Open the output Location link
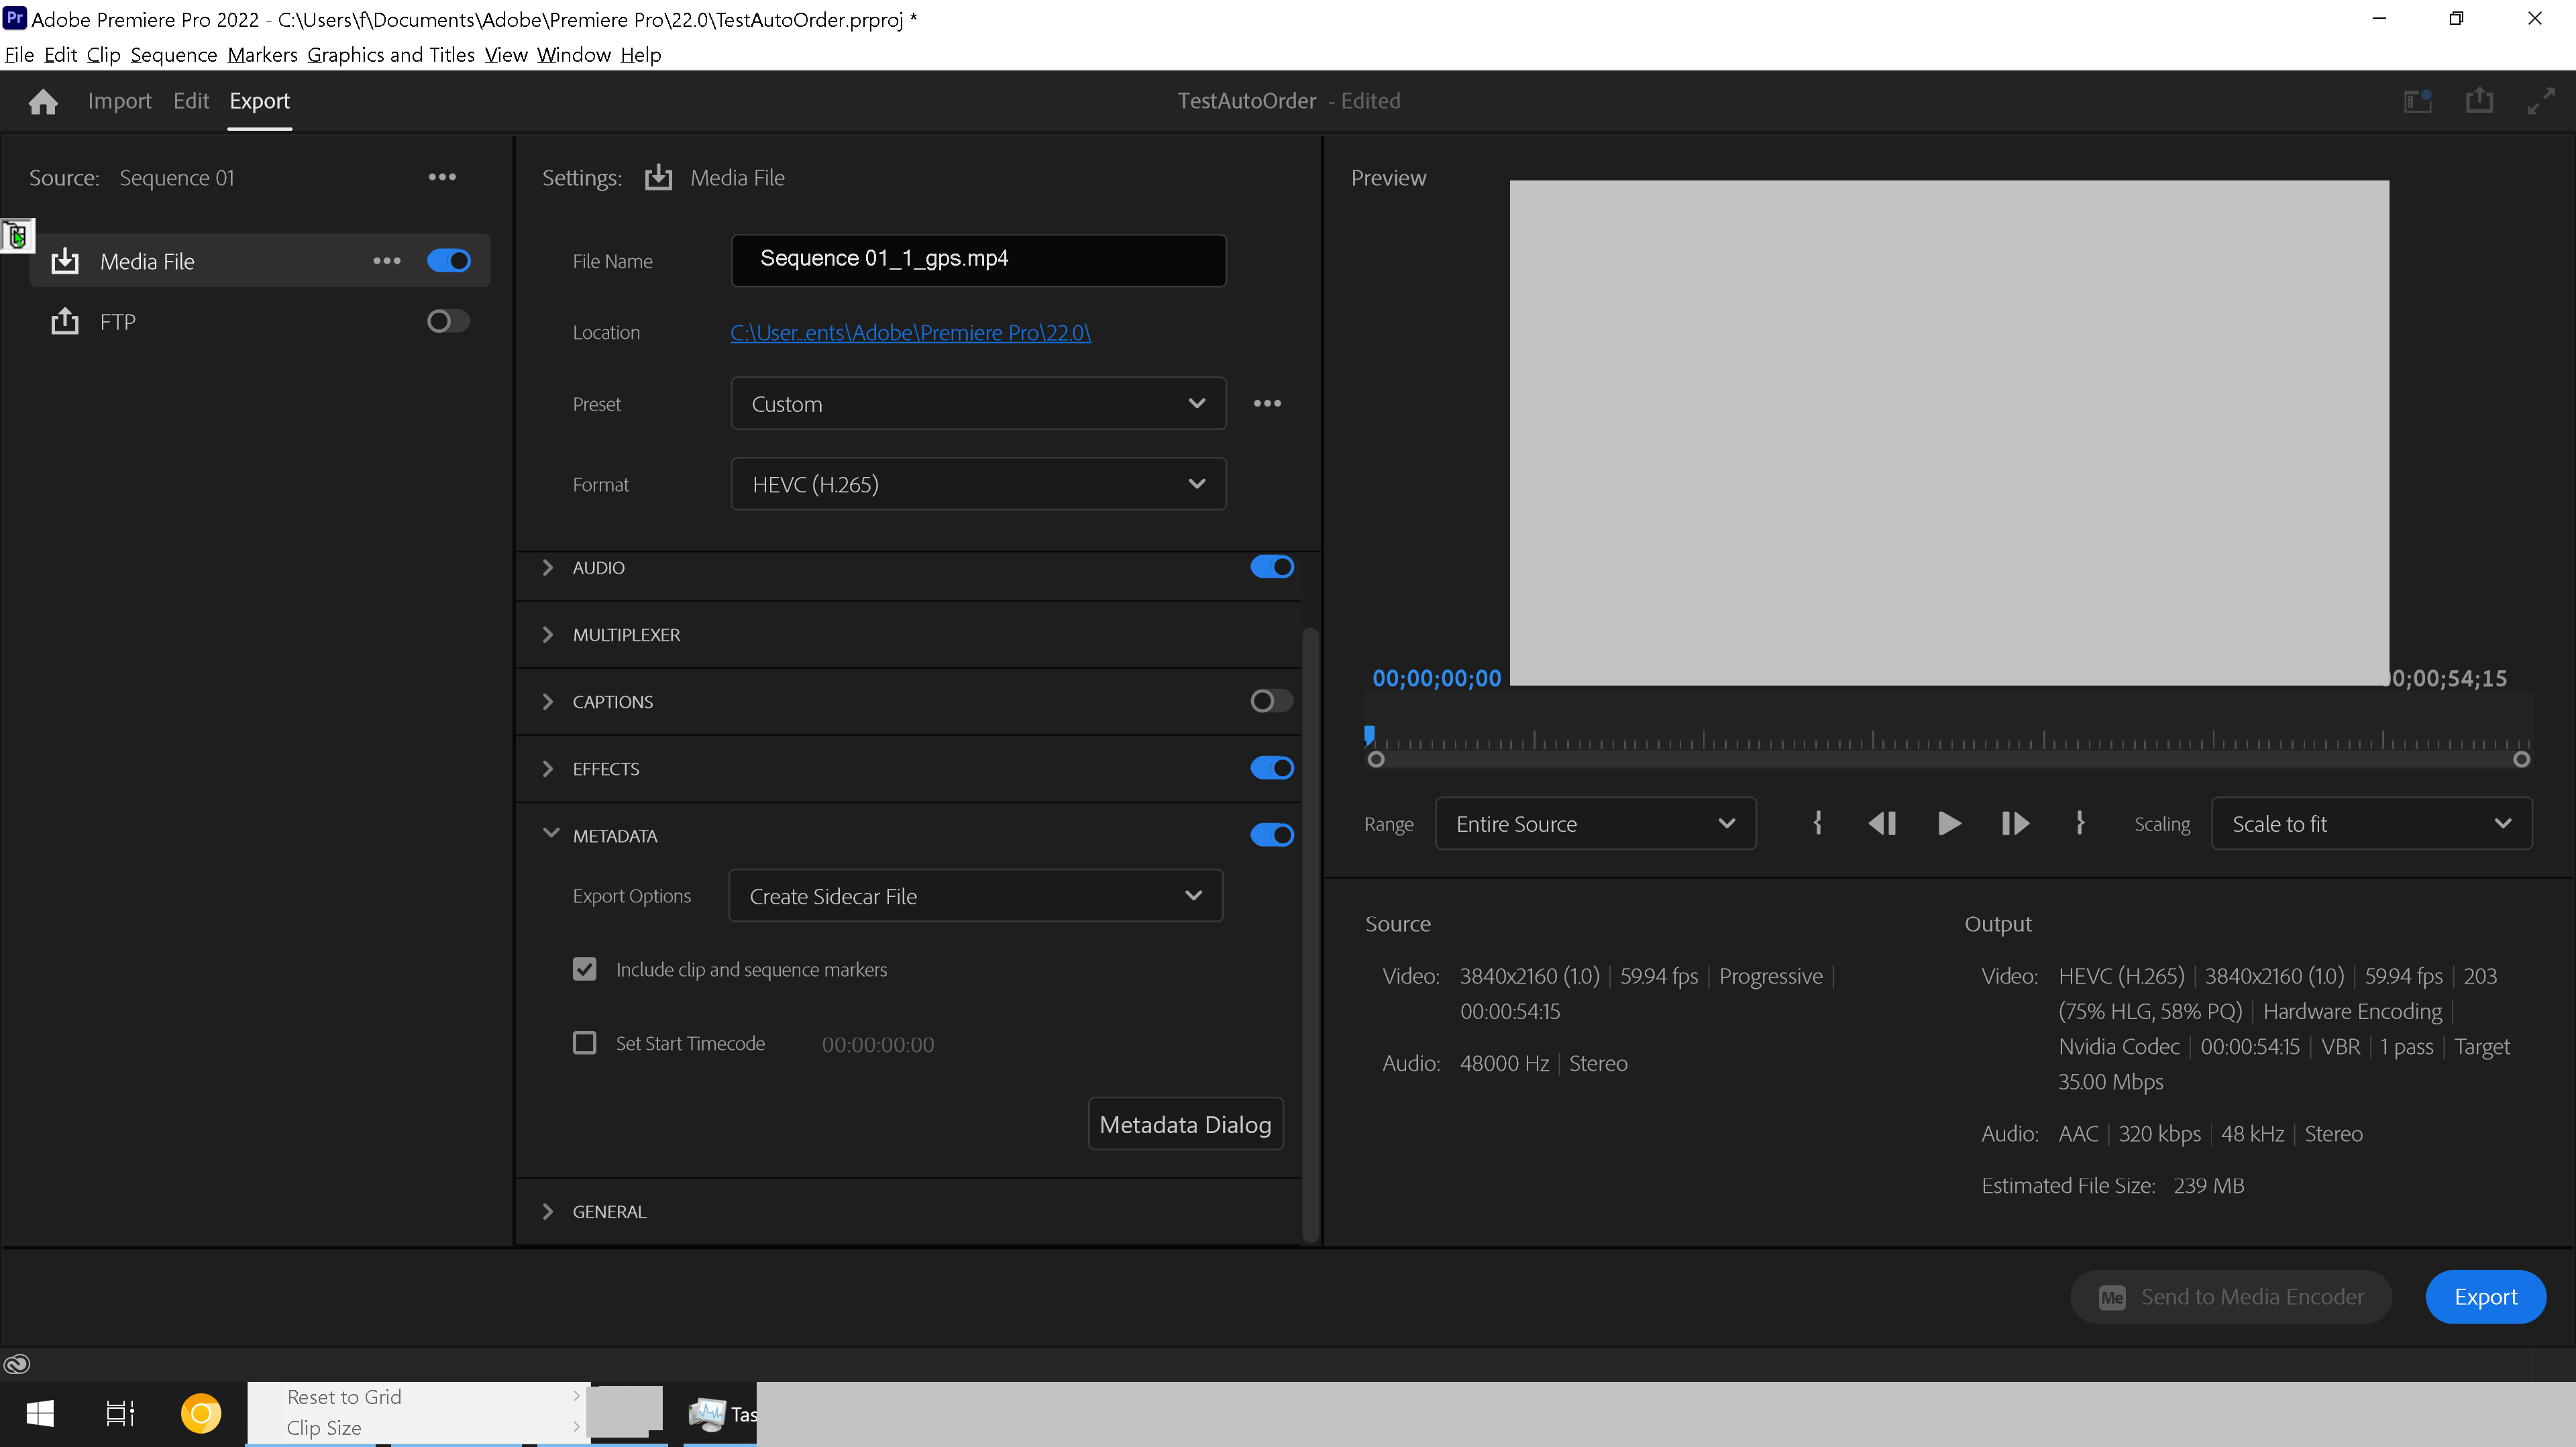This screenshot has width=2576, height=1447. point(909,332)
